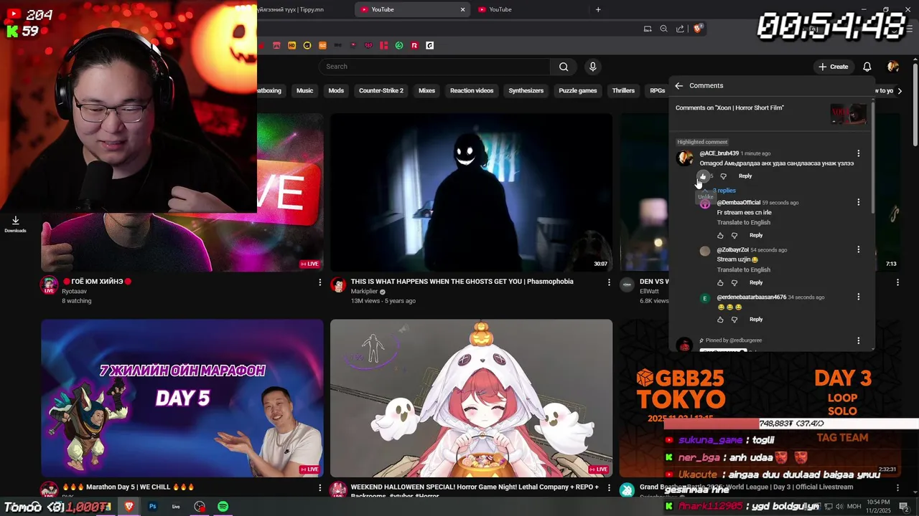Open more options for Markiplier Phasmophobia video

[609, 282]
